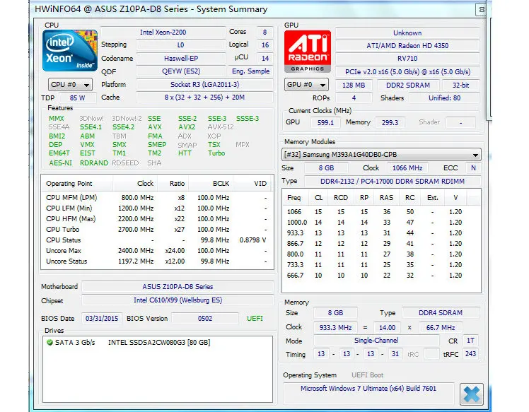529x412 pixels.
Task: Select the CPU HFM (Max) row
Action: pos(157,219)
